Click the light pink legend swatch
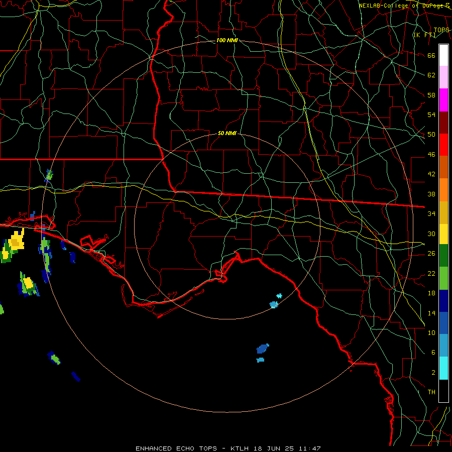The image size is (452, 452). pyautogui.click(x=443, y=77)
